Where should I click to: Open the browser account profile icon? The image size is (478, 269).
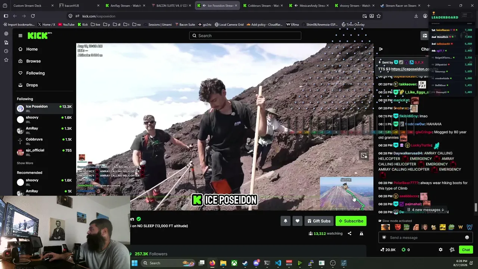coord(425,16)
